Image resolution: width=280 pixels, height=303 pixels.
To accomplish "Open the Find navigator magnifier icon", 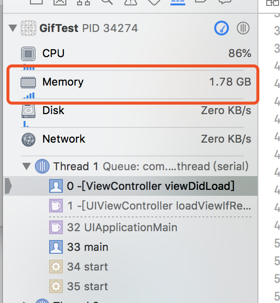I will pyautogui.click(x=107, y=2).
